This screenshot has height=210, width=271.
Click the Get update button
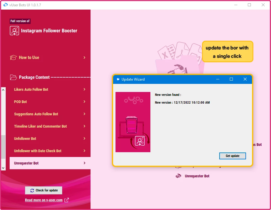click(x=233, y=156)
